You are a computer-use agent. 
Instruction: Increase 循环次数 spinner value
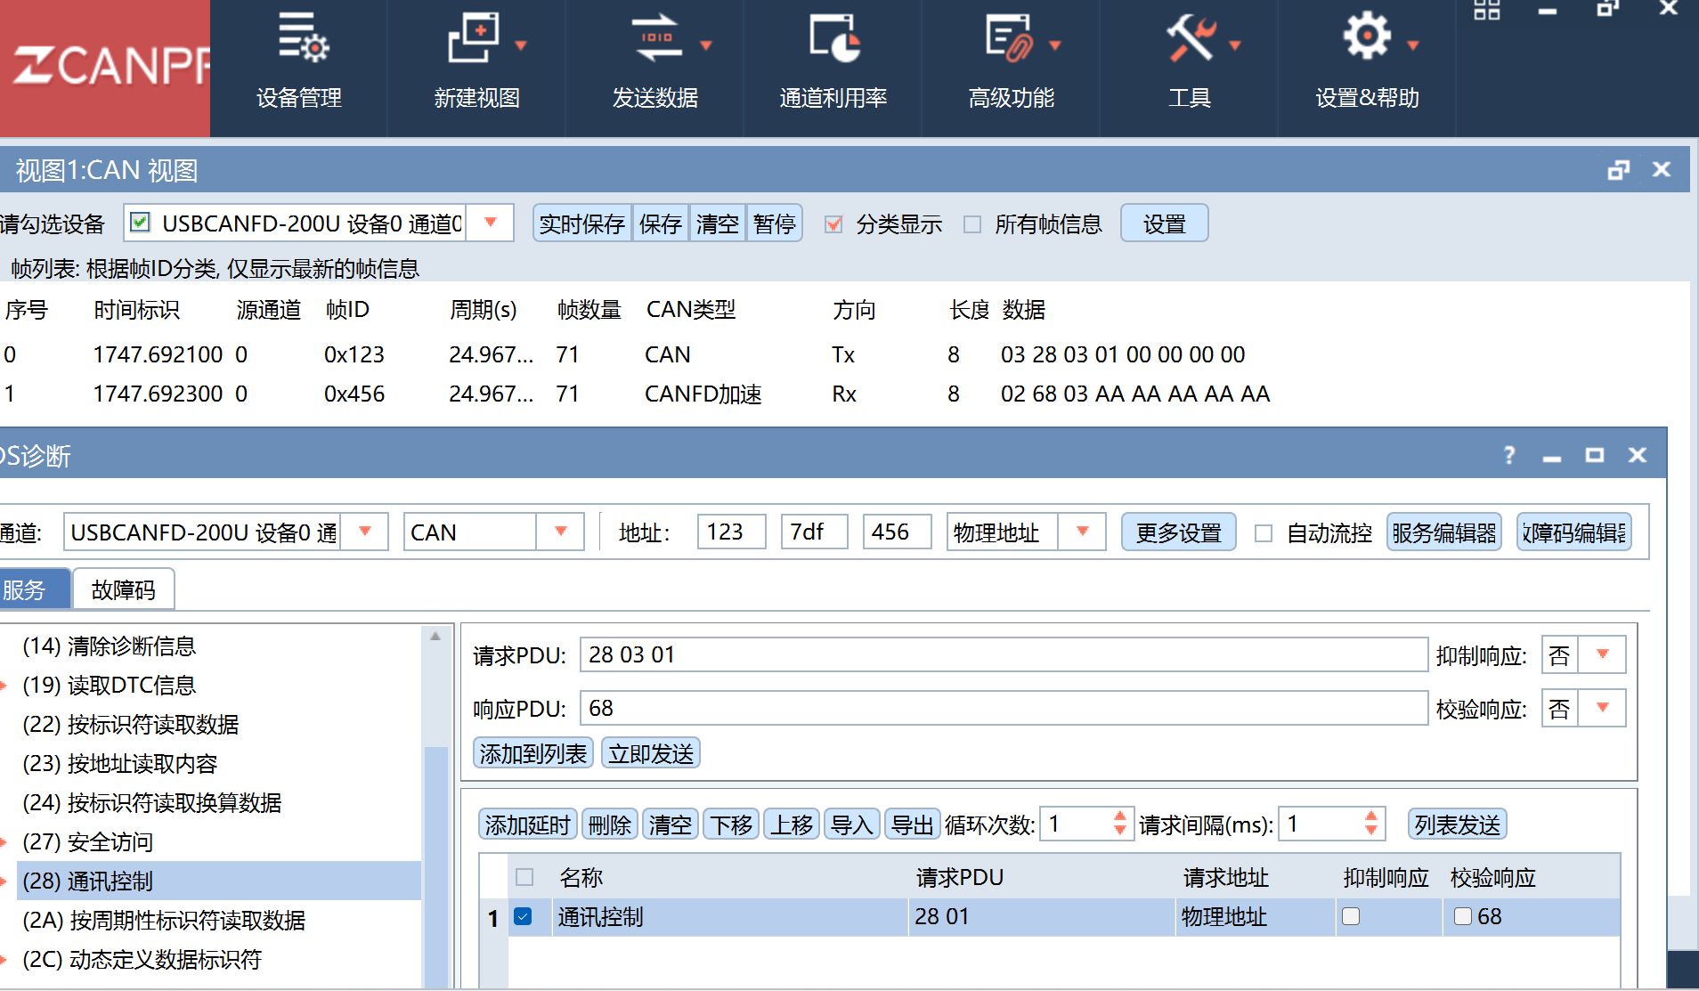(x=1120, y=816)
